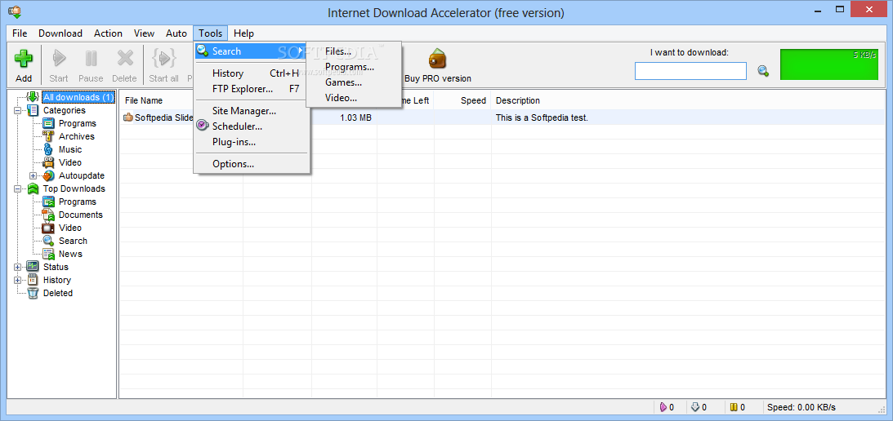Select the Music category icon
This screenshot has height=421, width=893.
(x=48, y=149)
